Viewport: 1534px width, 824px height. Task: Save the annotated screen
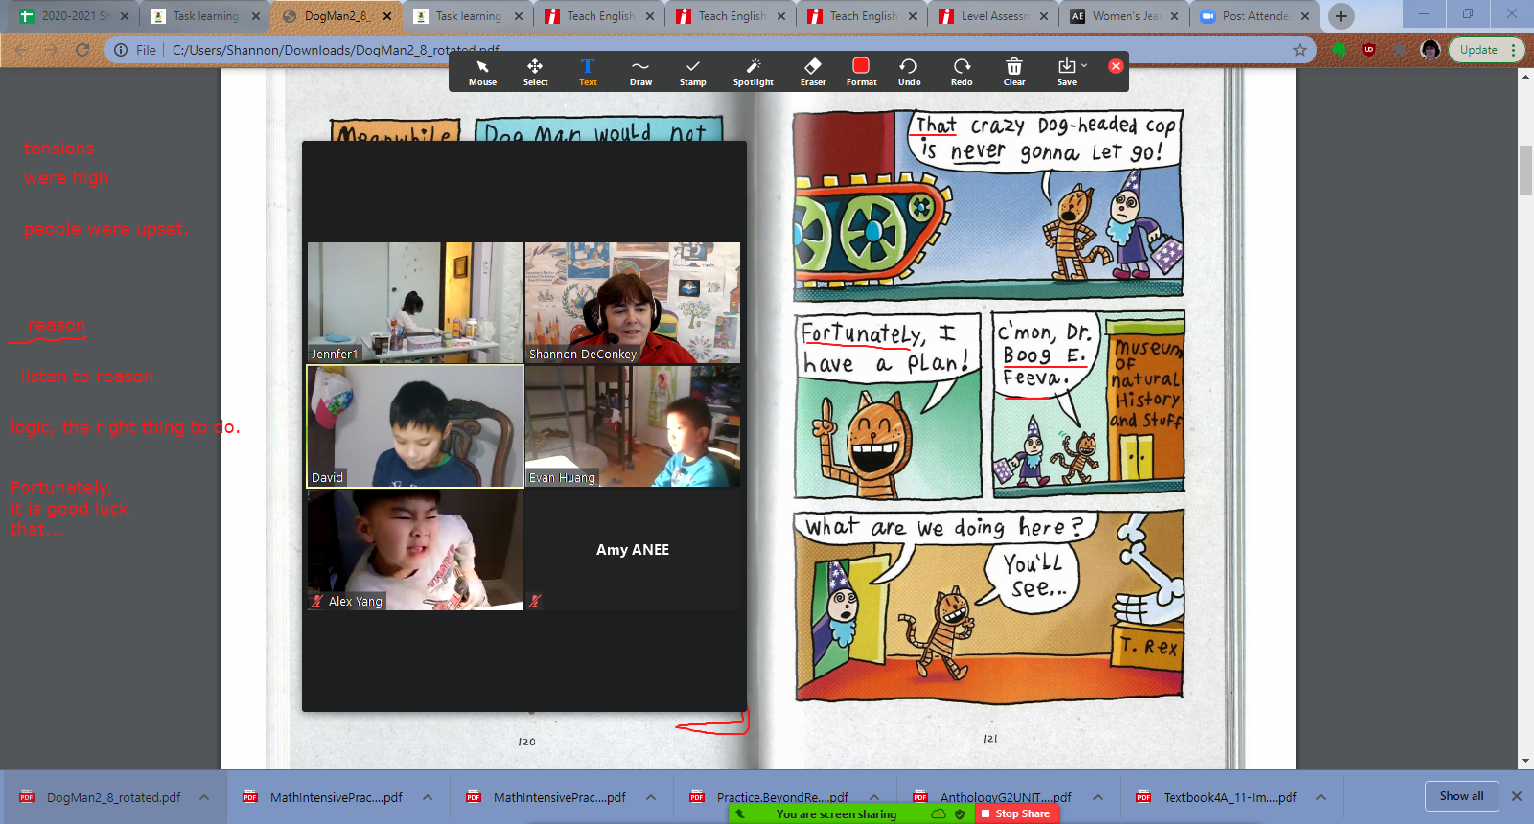[x=1066, y=72]
